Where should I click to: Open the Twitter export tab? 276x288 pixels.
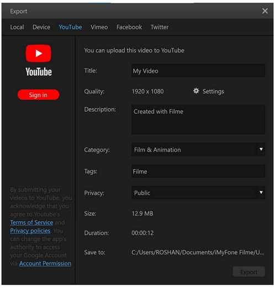[160, 27]
